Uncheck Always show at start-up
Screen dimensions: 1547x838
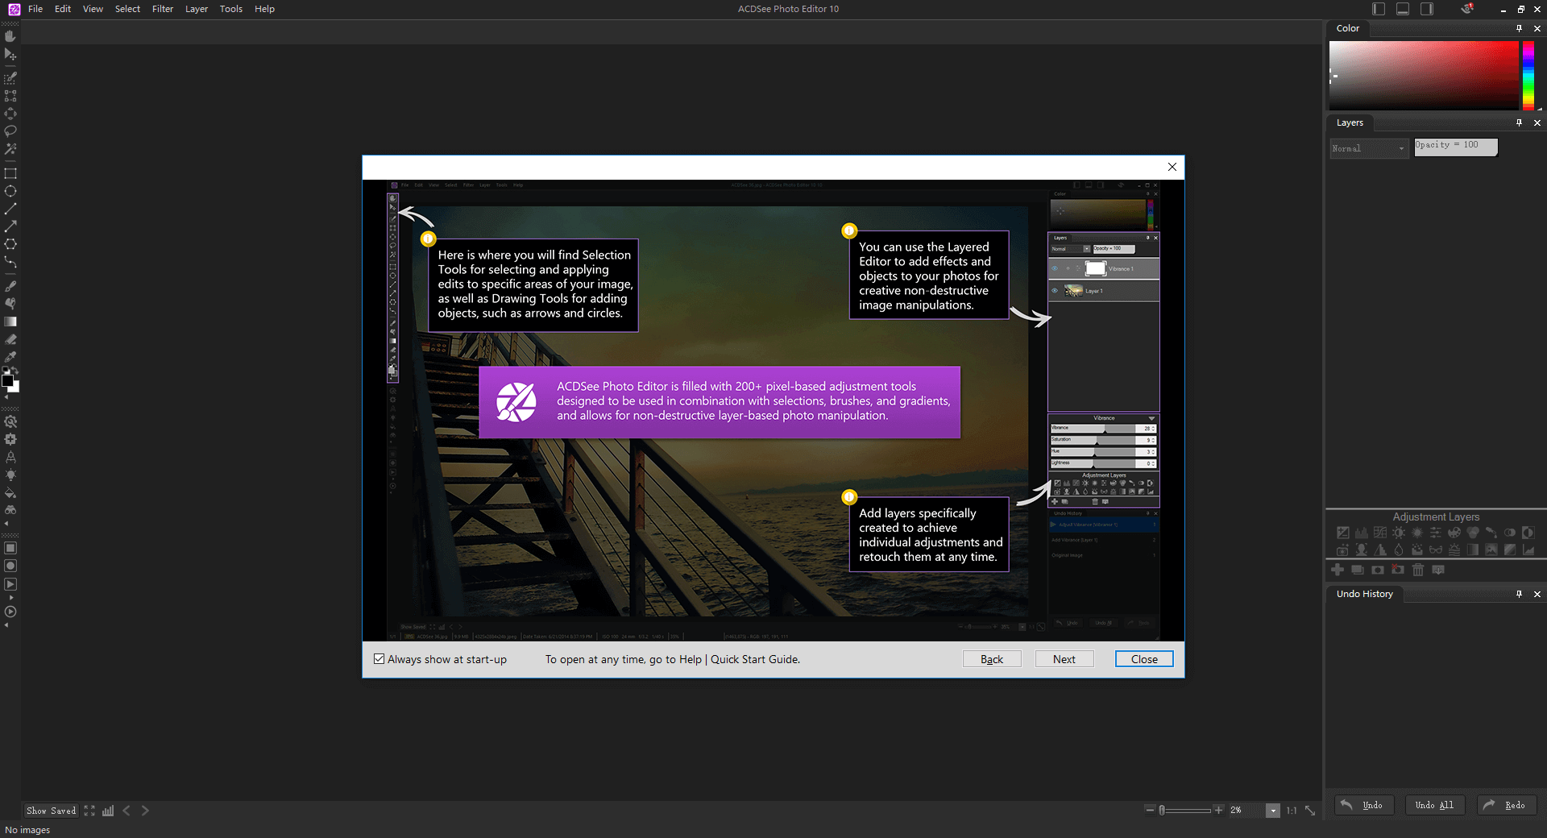click(x=379, y=659)
